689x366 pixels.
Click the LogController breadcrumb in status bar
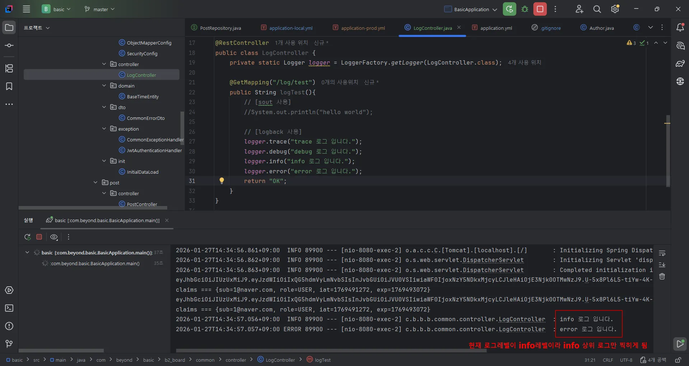[x=276, y=360]
